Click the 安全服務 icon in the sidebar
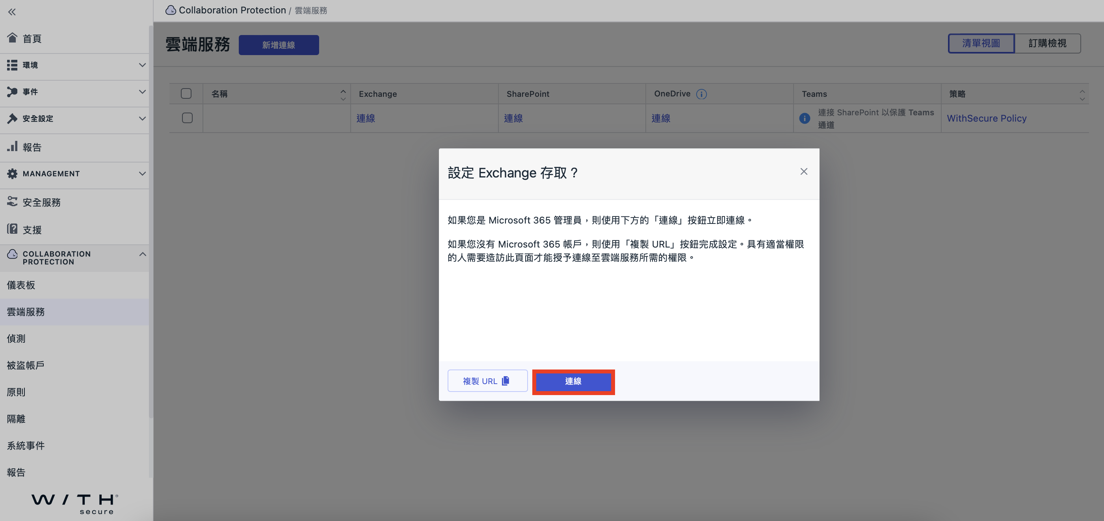The width and height of the screenshot is (1104, 521). 12,201
